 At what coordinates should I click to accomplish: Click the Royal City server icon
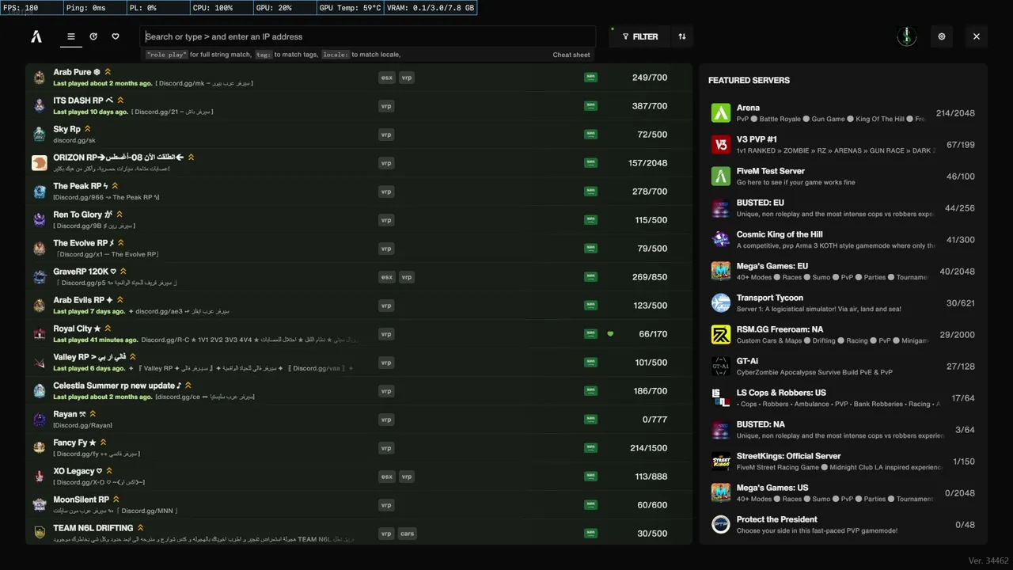(40, 334)
